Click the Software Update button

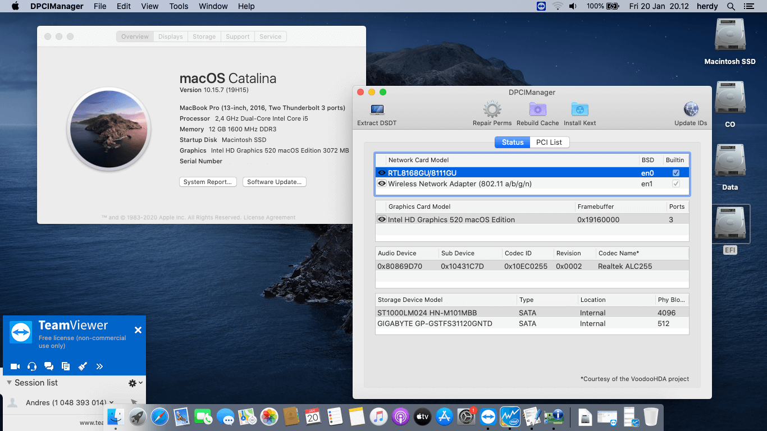274,181
